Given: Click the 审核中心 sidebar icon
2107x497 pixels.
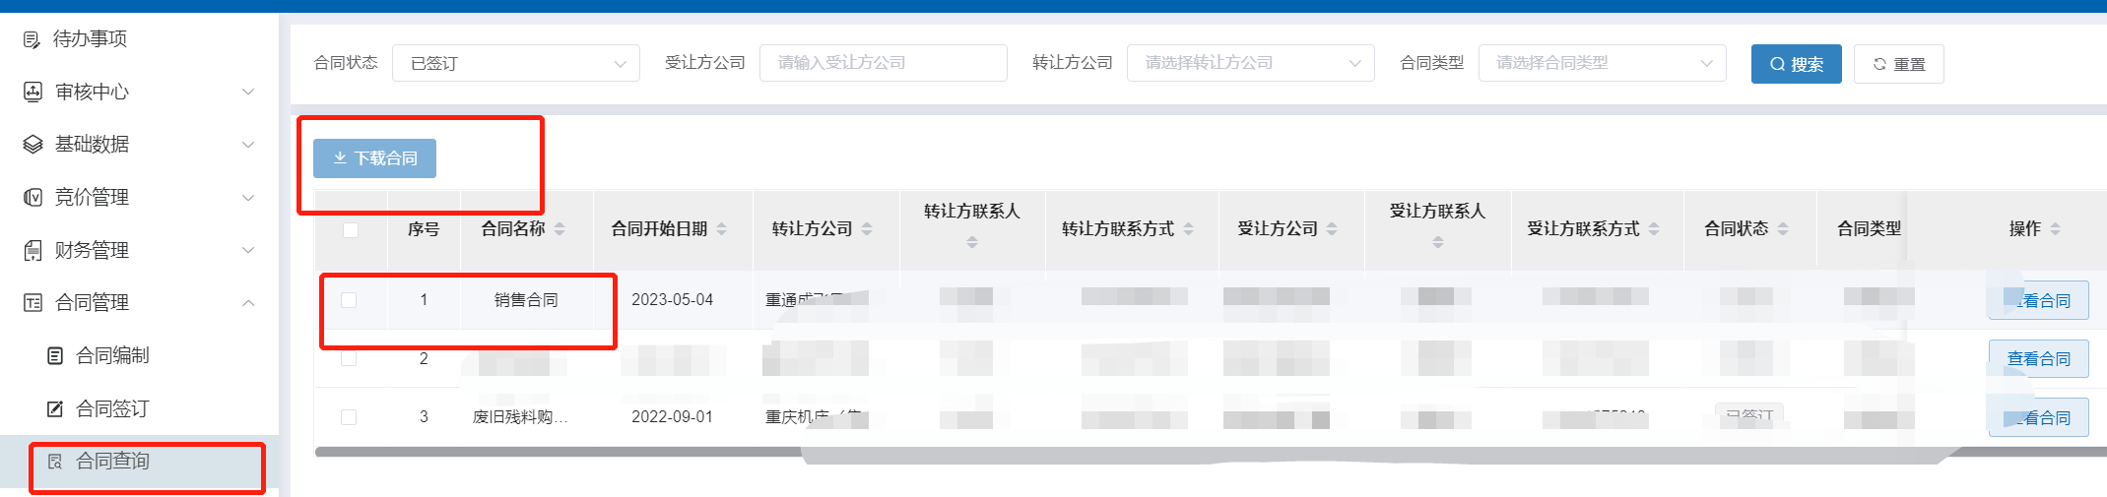Looking at the screenshot, I should point(33,92).
